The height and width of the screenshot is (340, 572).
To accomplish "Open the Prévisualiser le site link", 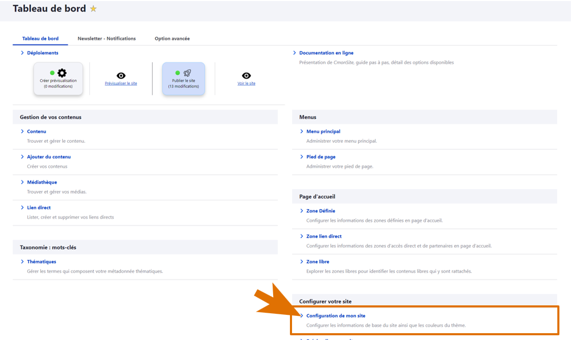I will (121, 83).
